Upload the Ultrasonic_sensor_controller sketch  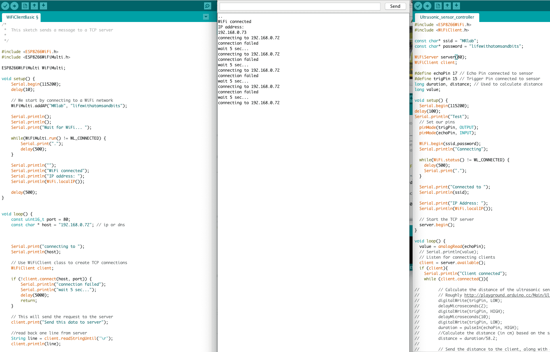427,6
